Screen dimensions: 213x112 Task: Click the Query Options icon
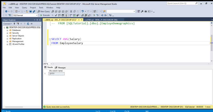[63, 15]
